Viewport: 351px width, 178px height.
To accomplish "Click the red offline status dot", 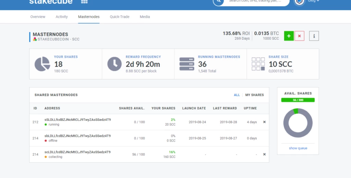I will pyautogui.click(x=46, y=141).
